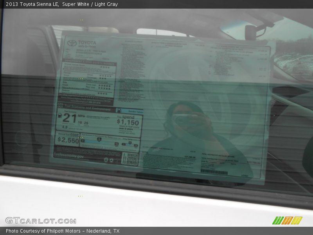
Task: Click the fuel economy rating slider bar
Action: pyautogui.click(x=99, y=142)
